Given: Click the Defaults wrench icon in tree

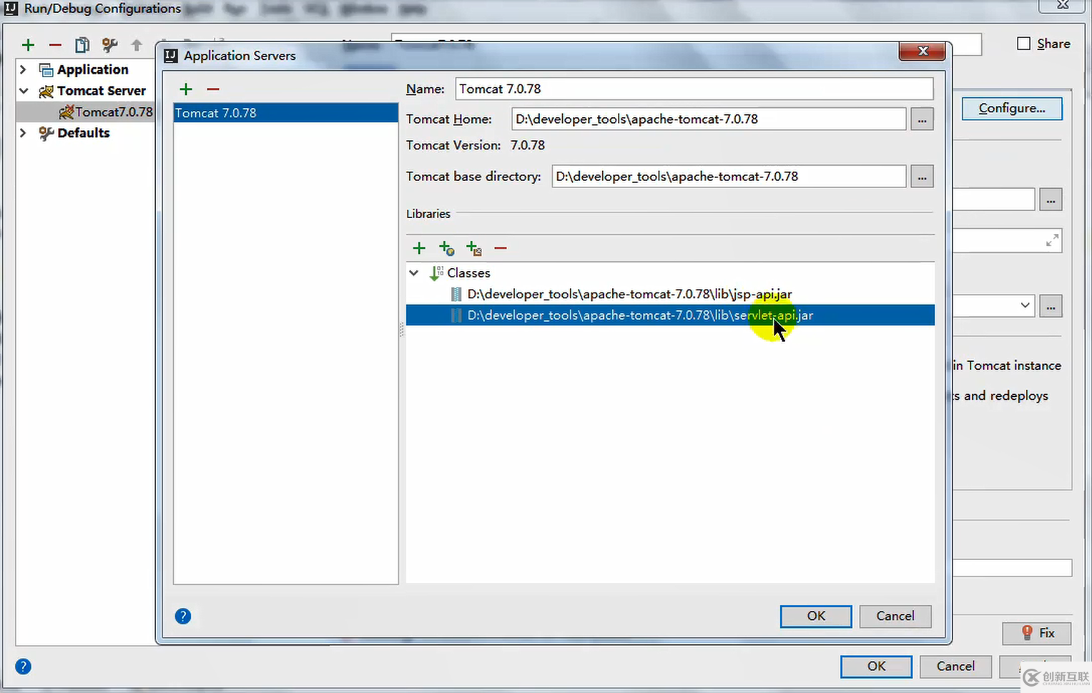Looking at the screenshot, I should tap(46, 133).
